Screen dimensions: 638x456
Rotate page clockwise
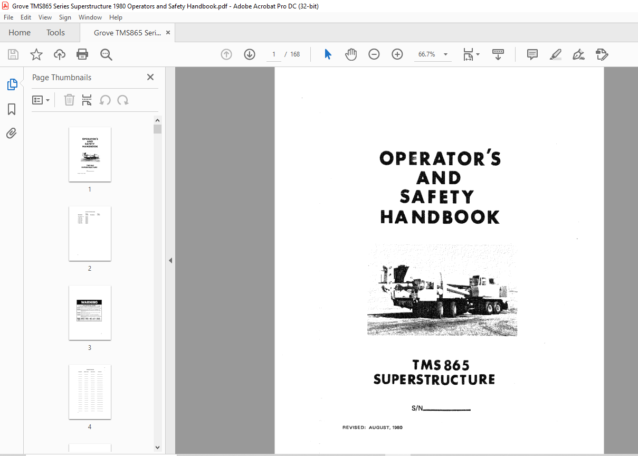(123, 100)
